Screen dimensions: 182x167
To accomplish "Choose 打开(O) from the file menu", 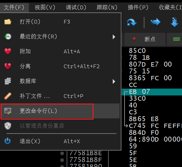I will click(60, 22).
